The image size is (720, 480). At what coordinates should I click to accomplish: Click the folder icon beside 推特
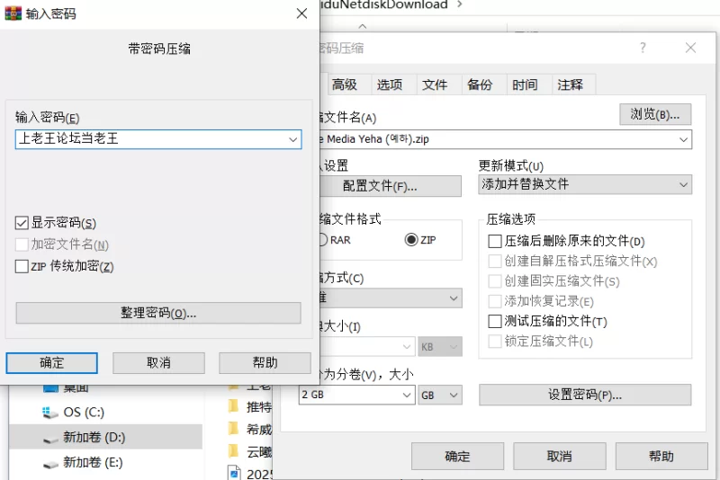coord(234,406)
